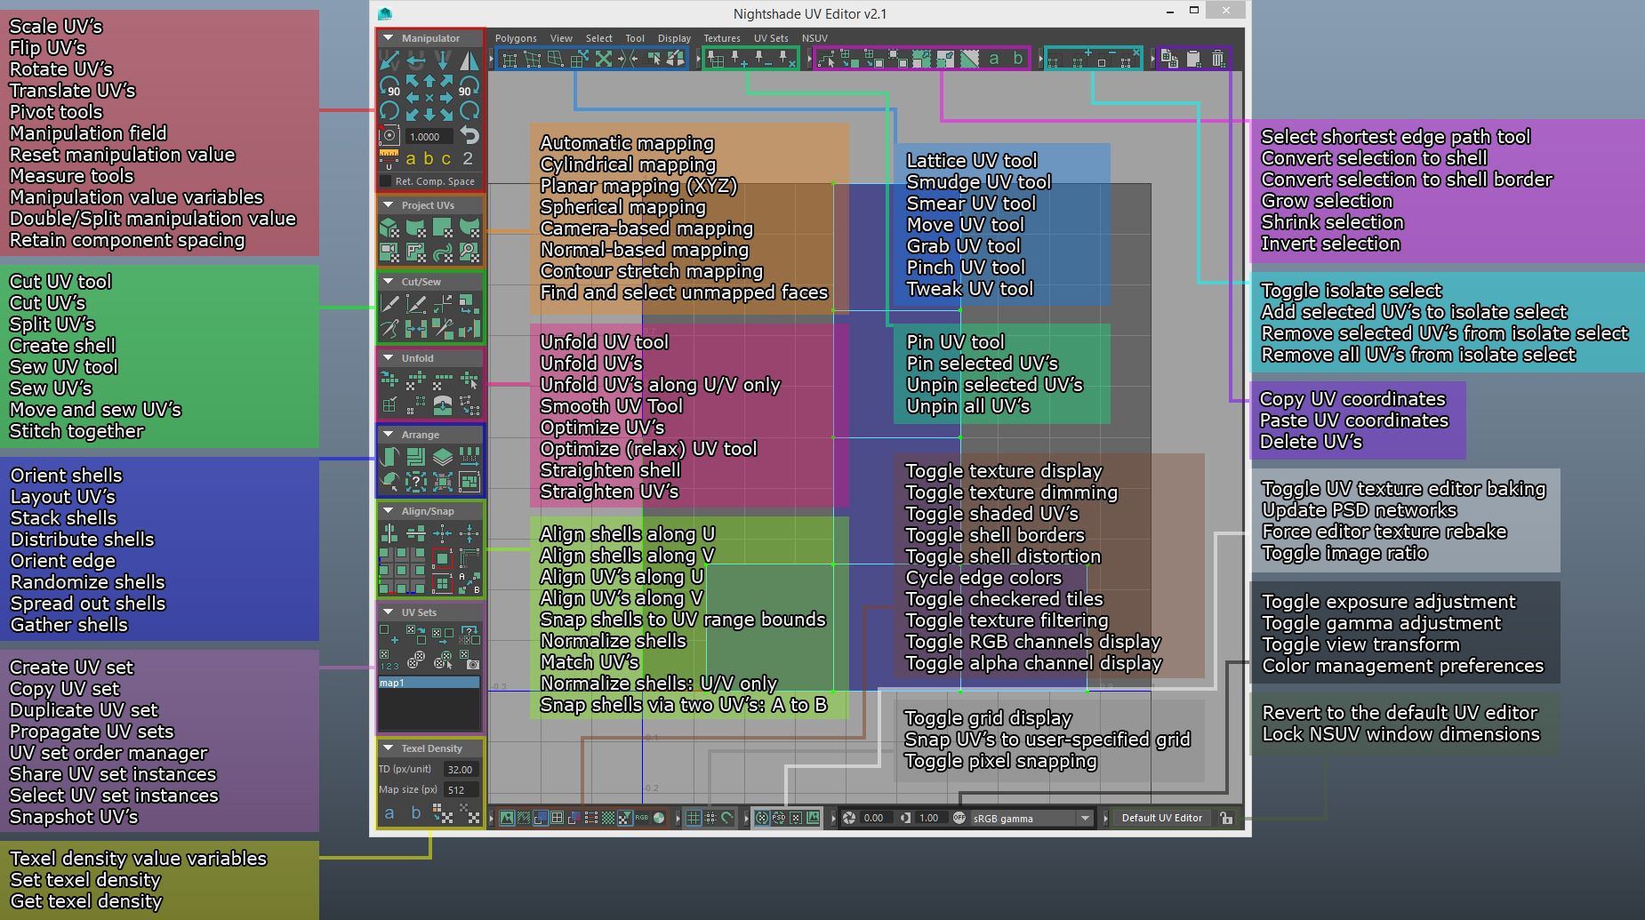1645x920 pixels.
Task: Pick the Camera-based mapping icon
Action: click(x=389, y=253)
